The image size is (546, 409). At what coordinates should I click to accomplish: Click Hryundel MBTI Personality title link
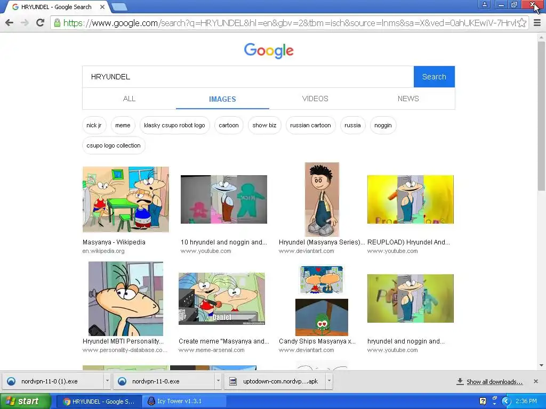pyautogui.click(x=123, y=341)
